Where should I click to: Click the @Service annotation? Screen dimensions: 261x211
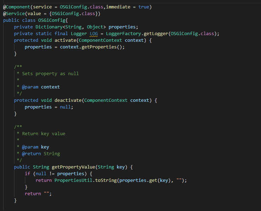(14, 14)
